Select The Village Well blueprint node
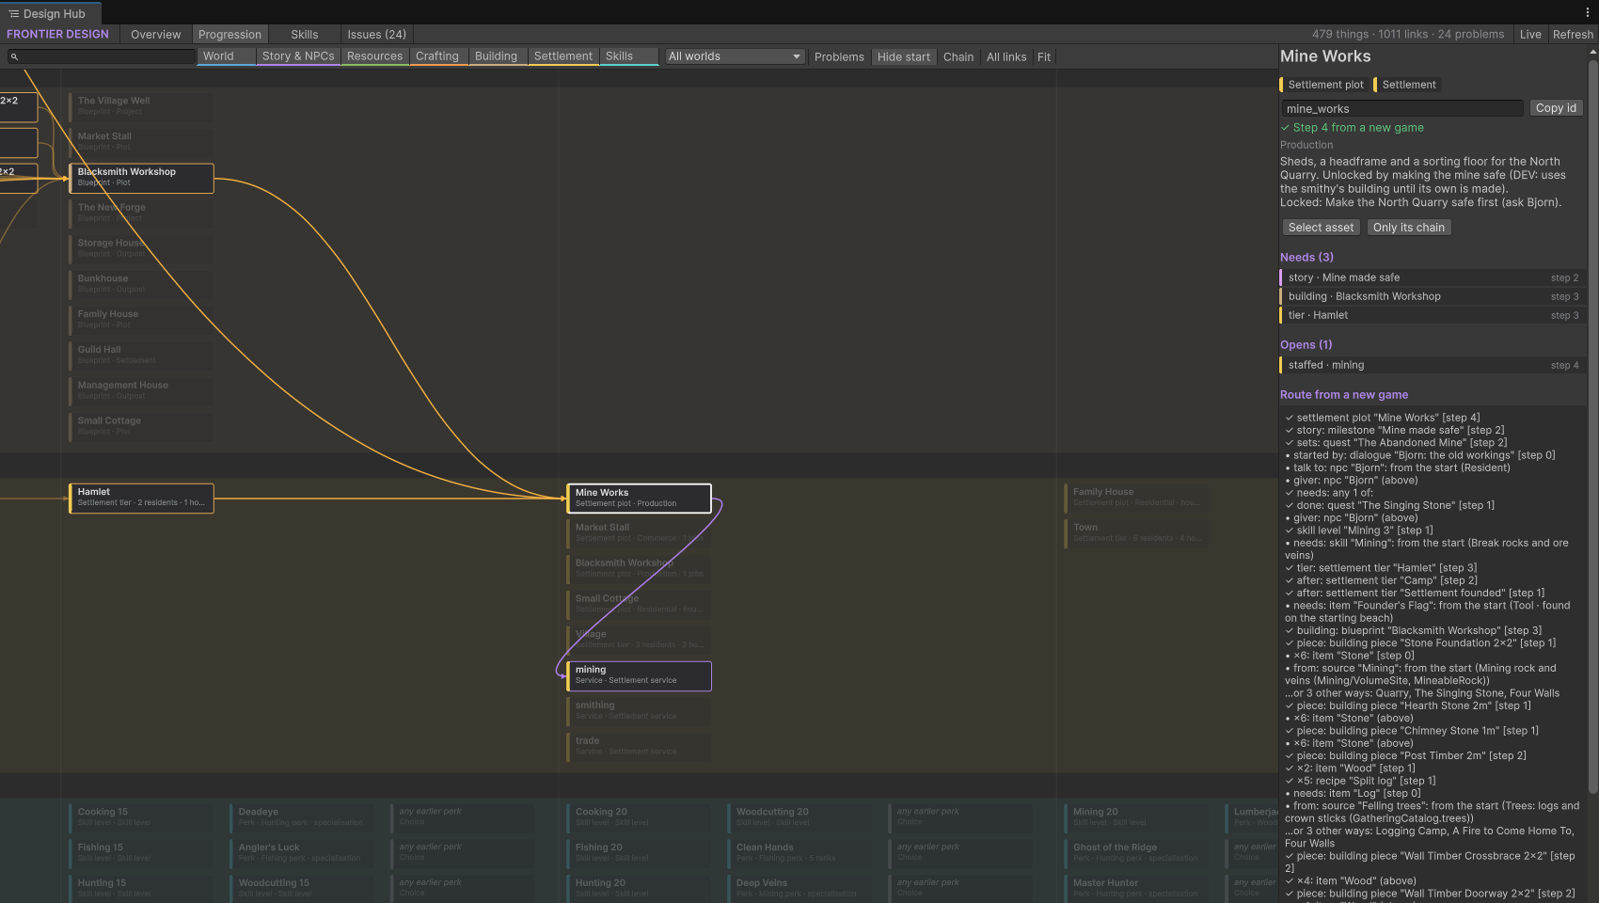Image resolution: width=1599 pixels, height=903 pixels. (141, 106)
